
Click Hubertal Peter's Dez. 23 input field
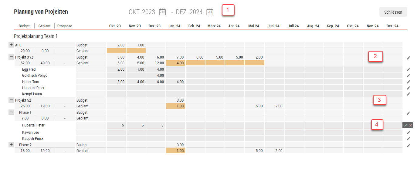(156, 125)
